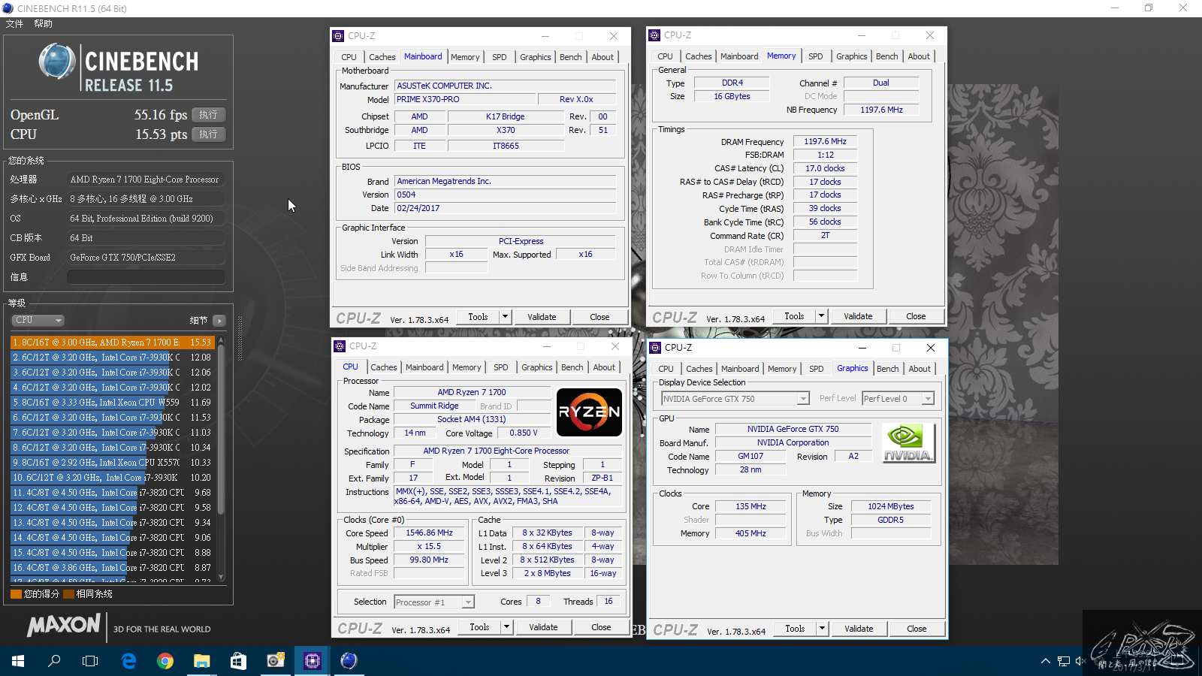Open Bench tab in Processor CPU-Z window

pos(572,367)
